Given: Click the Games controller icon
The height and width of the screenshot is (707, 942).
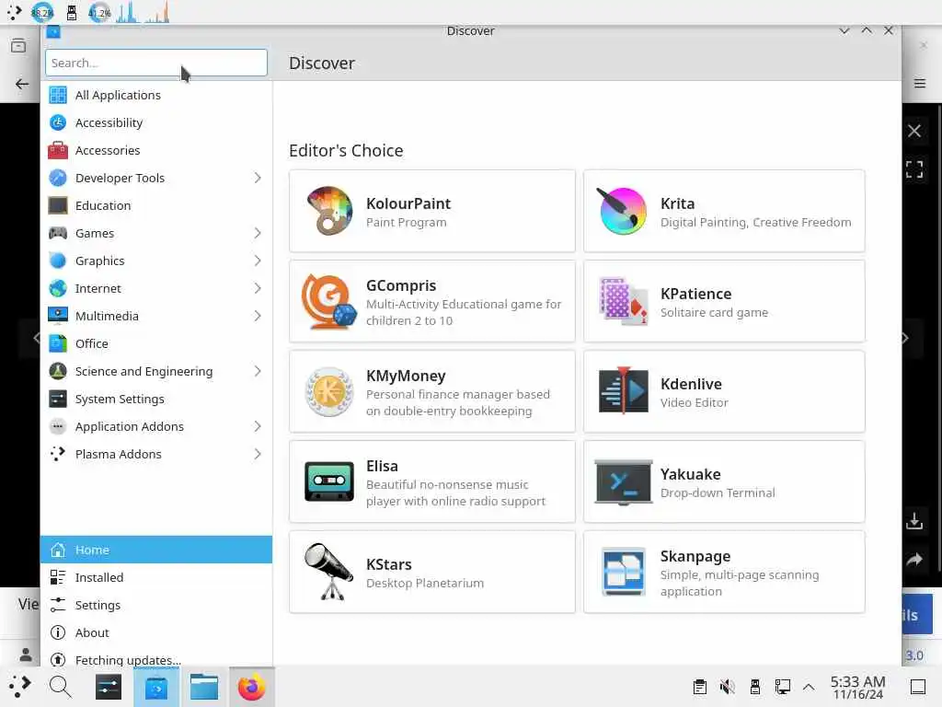Looking at the screenshot, I should (x=58, y=233).
